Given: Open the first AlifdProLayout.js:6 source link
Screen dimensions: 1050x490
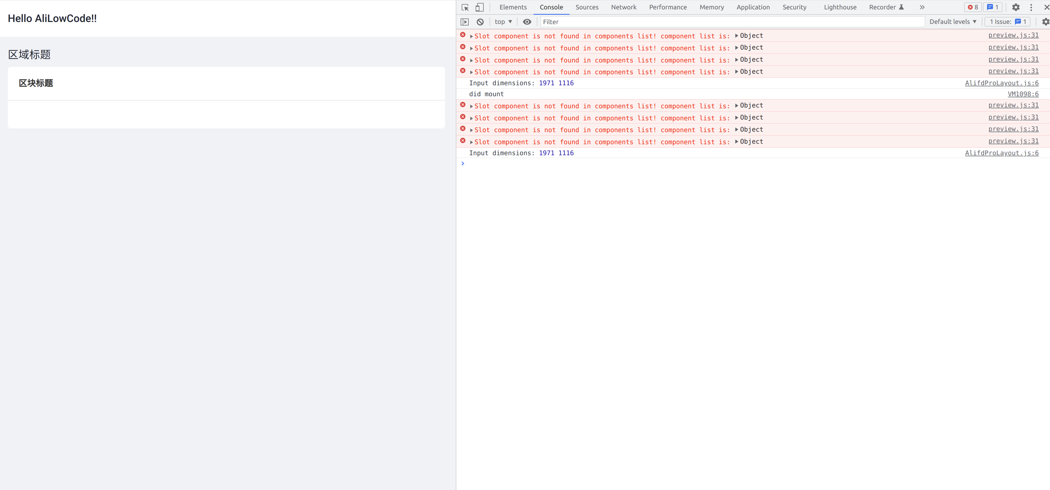Looking at the screenshot, I should [1001, 83].
